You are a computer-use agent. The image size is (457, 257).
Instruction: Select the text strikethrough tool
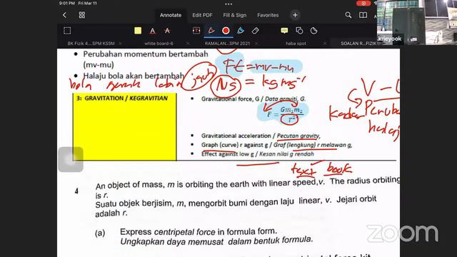pyautogui.click(x=167, y=31)
